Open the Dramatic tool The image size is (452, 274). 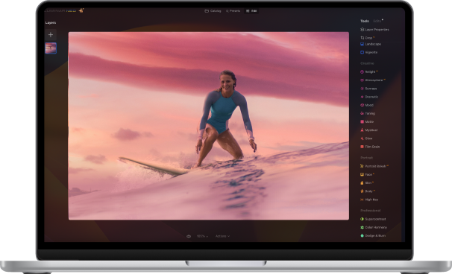369,97
